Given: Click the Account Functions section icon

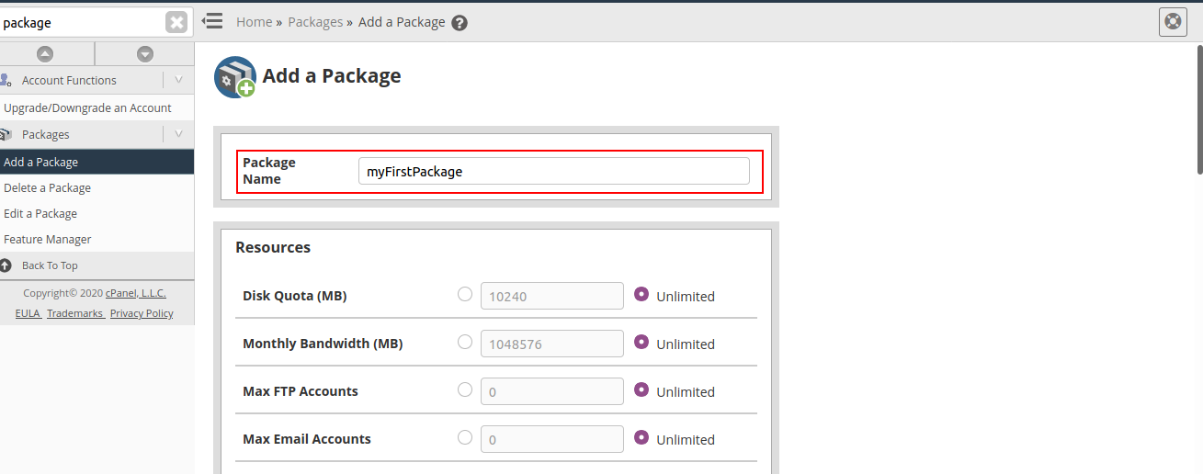Looking at the screenshot, I should [6, 80].
